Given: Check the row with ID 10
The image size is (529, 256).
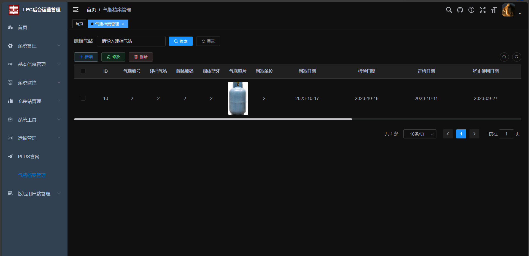Looking at the screenshot, I should (83, 98).
